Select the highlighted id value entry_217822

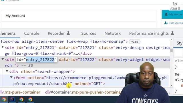click(40, 60)
